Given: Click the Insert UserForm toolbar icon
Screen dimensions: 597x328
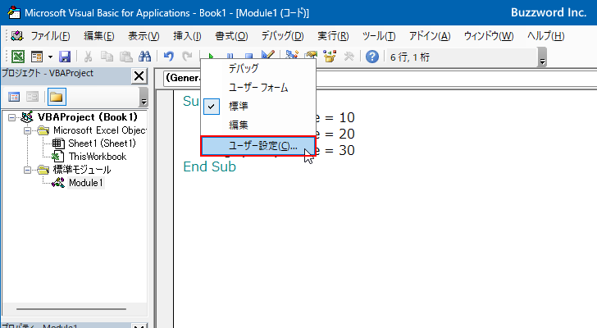Looking at the screenshot, I should click(38, 57).
